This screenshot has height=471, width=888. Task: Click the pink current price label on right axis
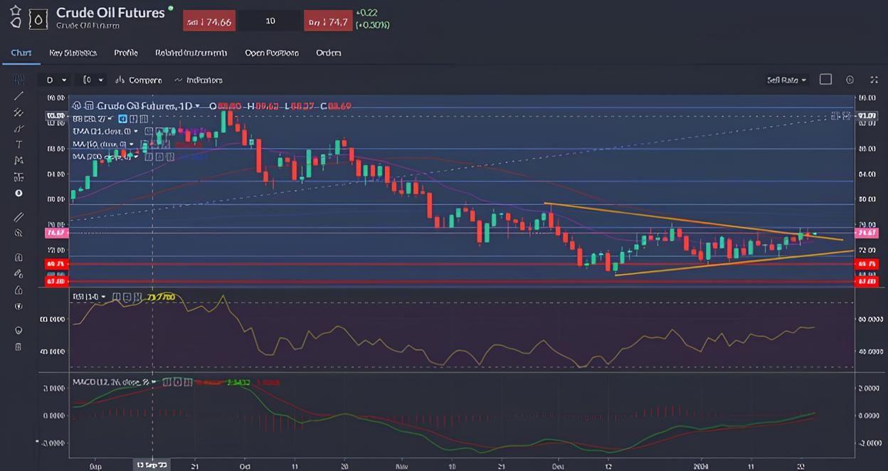[x=867, y=233]
